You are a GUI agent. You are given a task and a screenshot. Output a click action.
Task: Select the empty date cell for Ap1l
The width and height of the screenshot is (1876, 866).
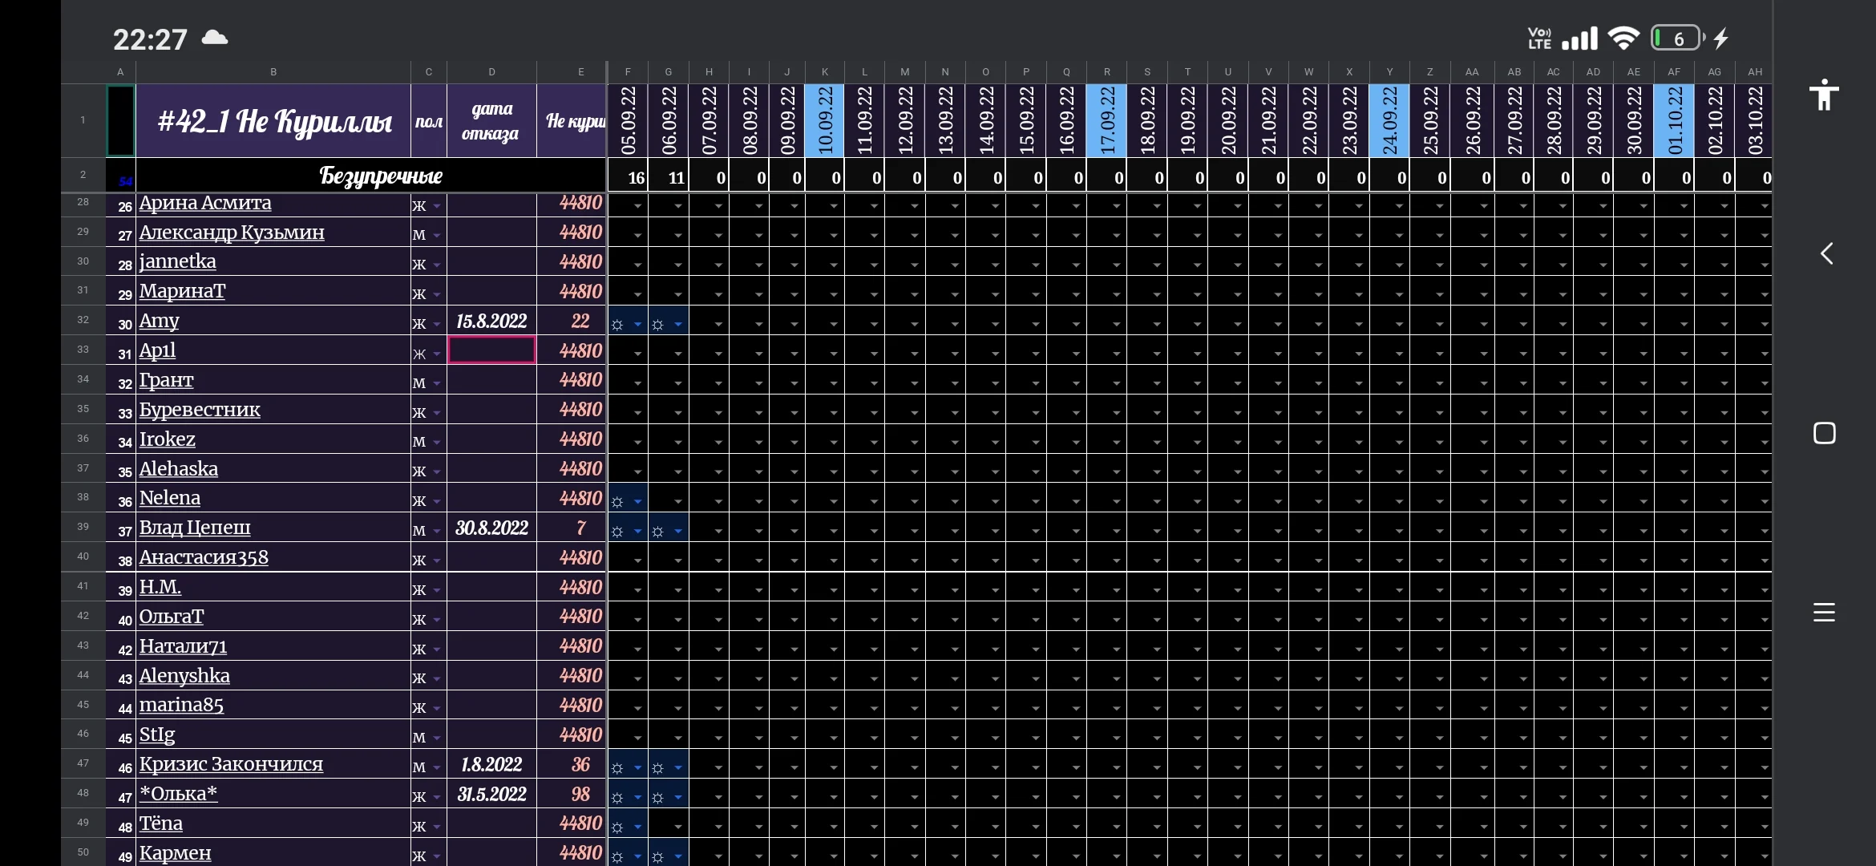pyautogui.click(x=491, y=350)
